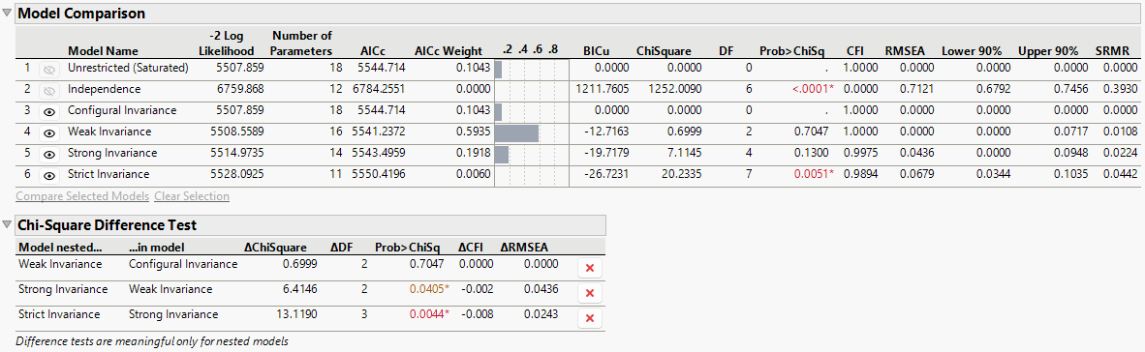The image size is (1145, 352).
Task: Toggle visibility of Unrestricted (Saturated) model
Action: pos(49,69)
